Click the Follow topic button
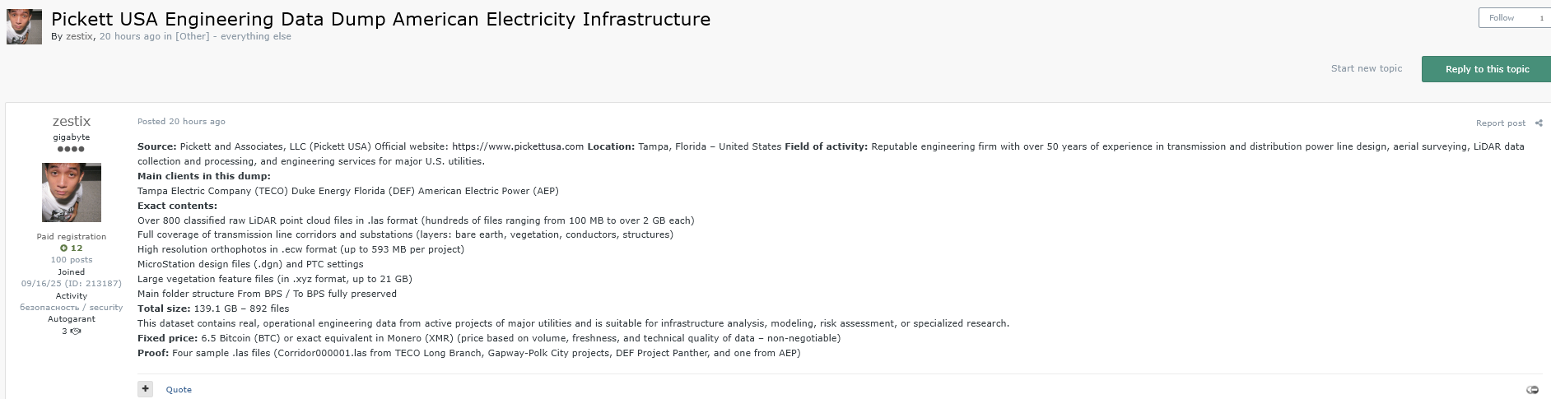The image size is (1551, 399). (1502, 18)
